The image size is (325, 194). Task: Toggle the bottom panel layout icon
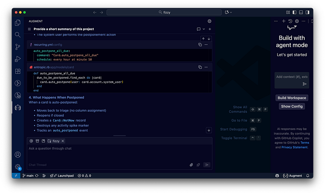coord(301,13)
